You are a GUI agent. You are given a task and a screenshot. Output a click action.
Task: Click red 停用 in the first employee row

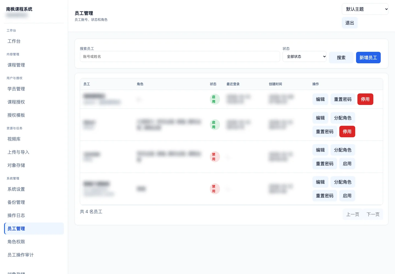(x=365, y=99)
